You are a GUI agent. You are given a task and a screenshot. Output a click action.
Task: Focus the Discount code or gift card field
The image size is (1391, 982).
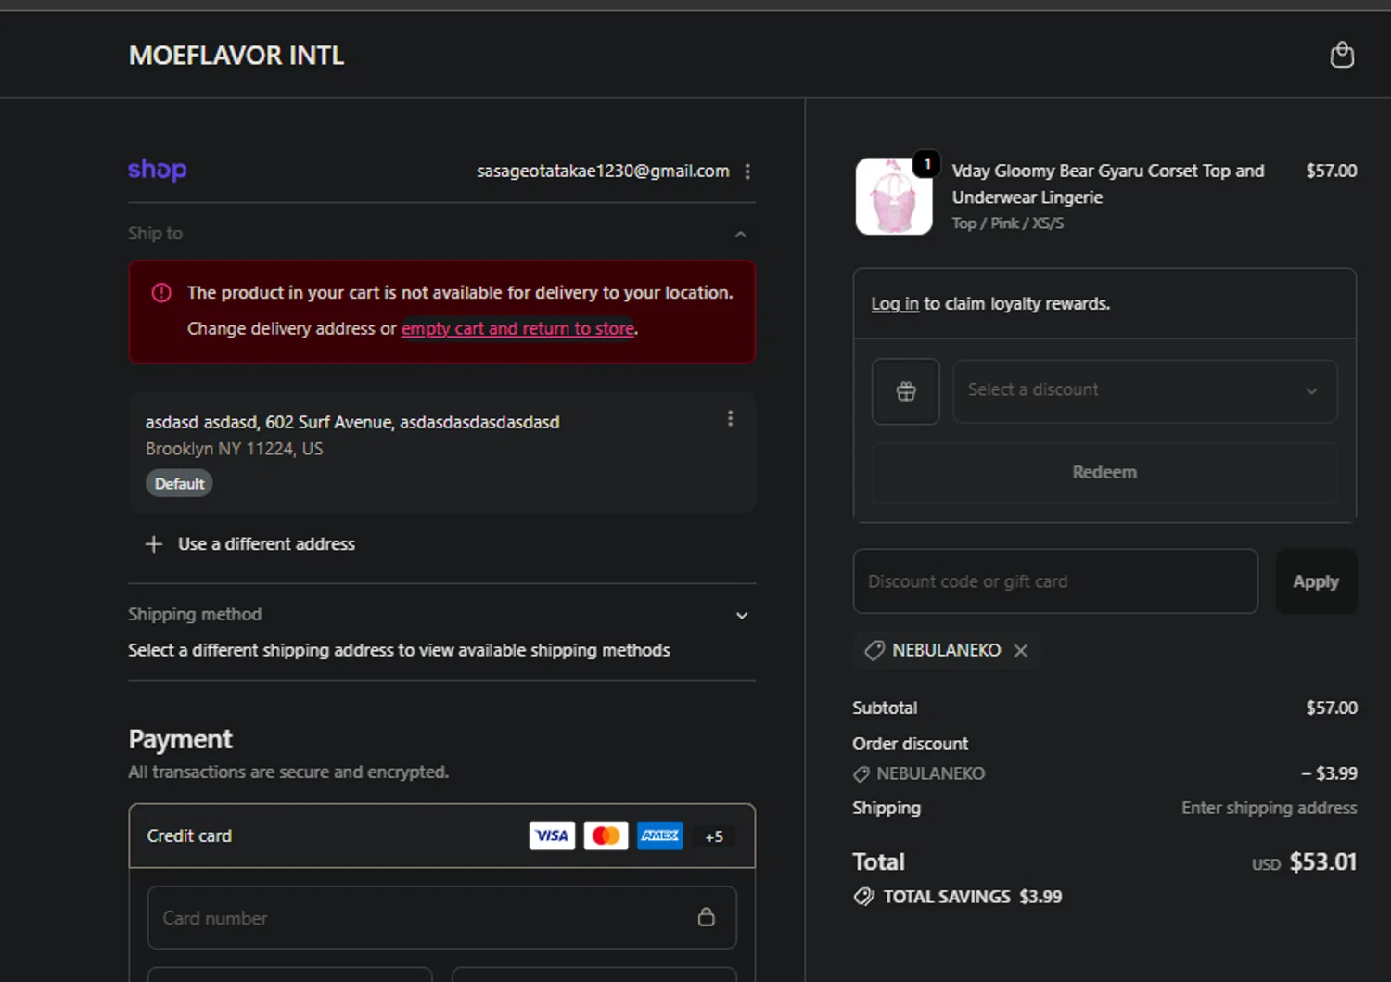pyautogui.click(x=1055, y=581)
